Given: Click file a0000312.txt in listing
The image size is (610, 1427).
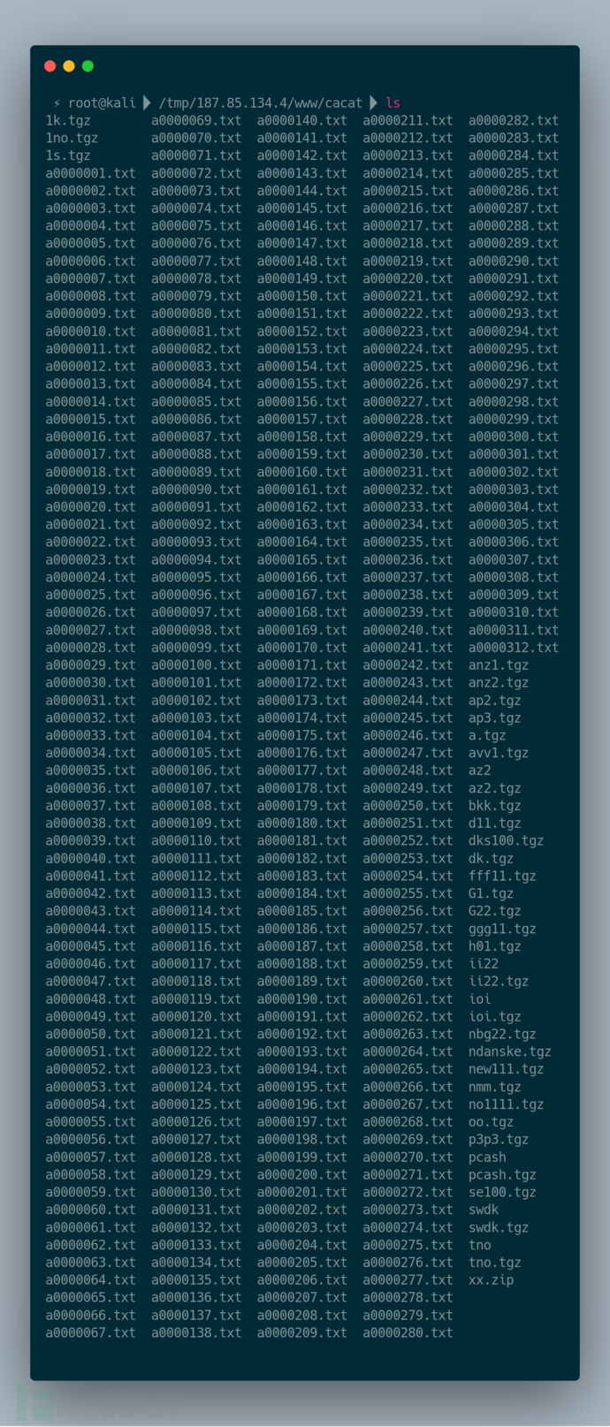Looking at the screenshot, I should 514,648.
